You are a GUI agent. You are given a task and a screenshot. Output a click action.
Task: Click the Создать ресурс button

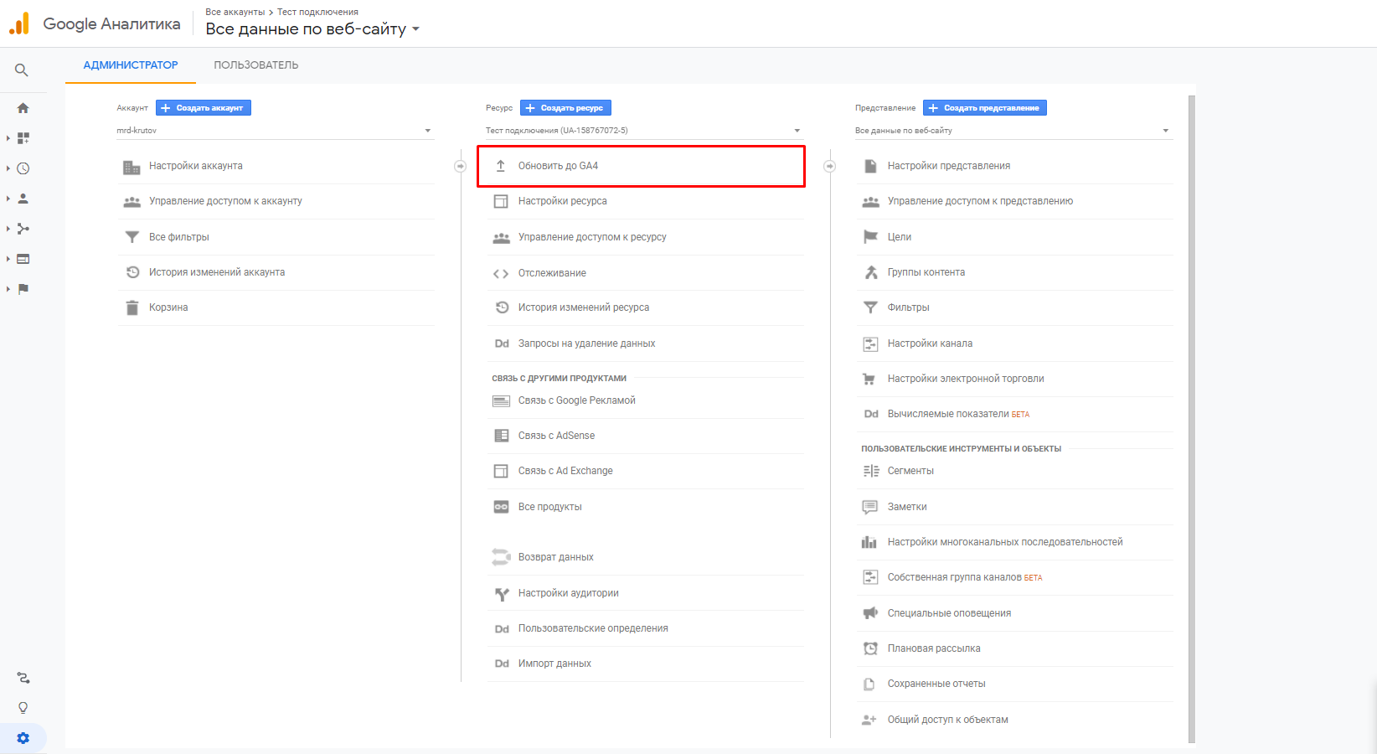tap(565, 108)
